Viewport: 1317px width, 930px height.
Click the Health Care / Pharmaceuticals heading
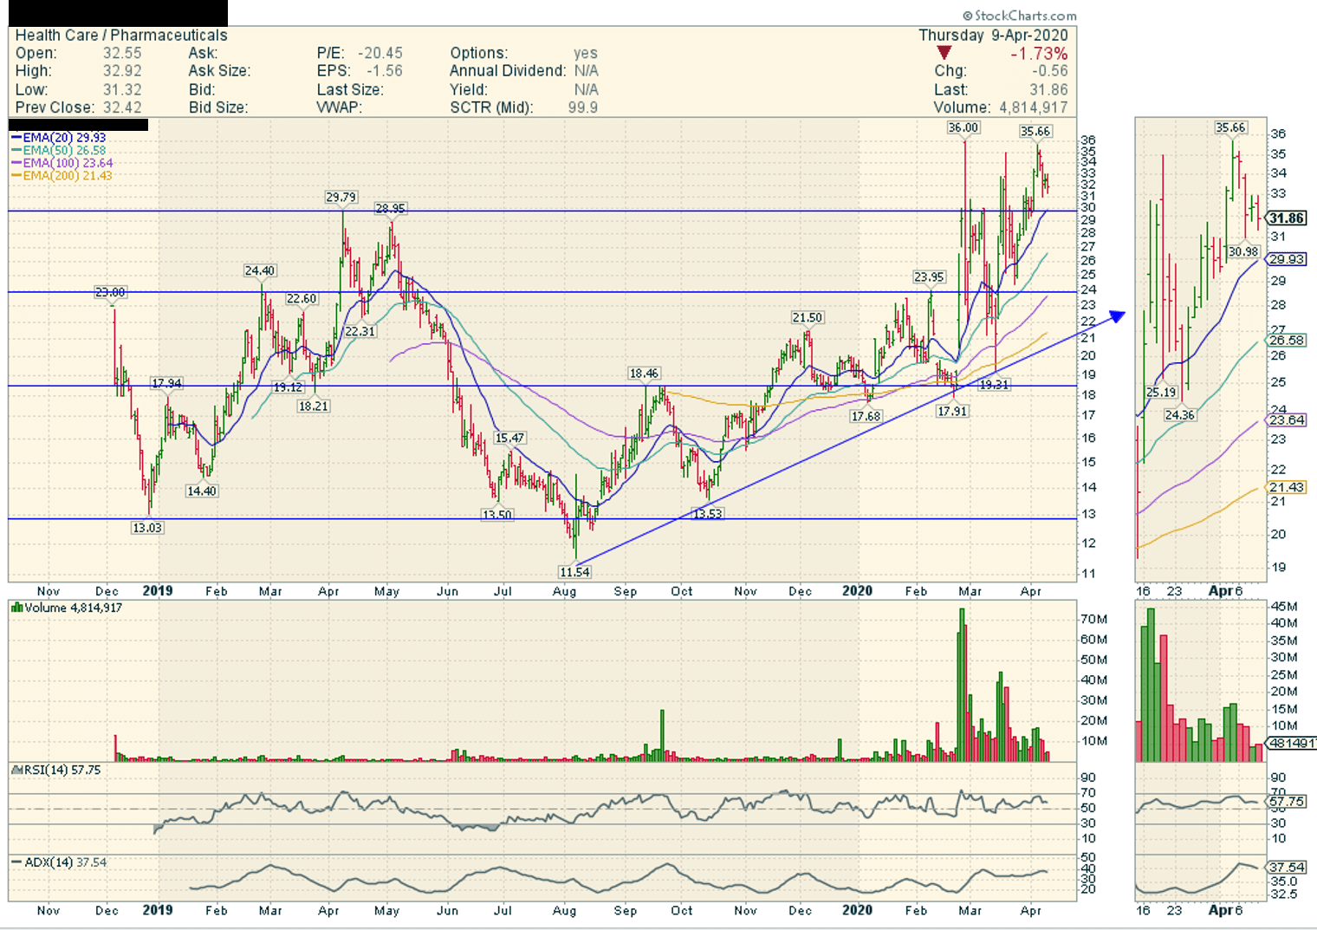tap(121, 36)
